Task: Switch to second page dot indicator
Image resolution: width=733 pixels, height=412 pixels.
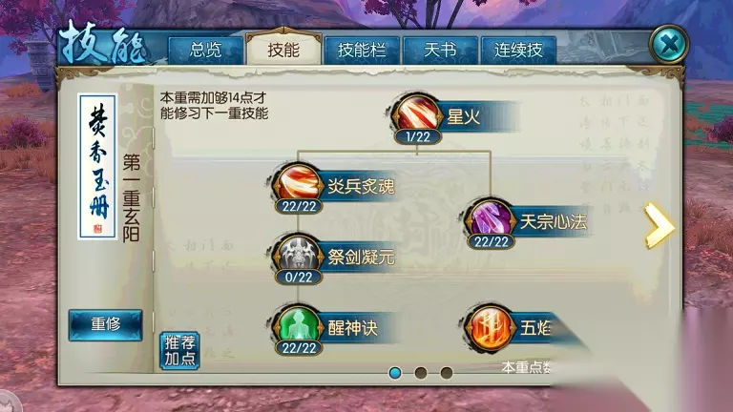Action: tap(421, 373)
